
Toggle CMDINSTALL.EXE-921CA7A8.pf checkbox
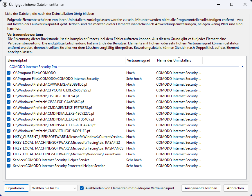point(9,125)
